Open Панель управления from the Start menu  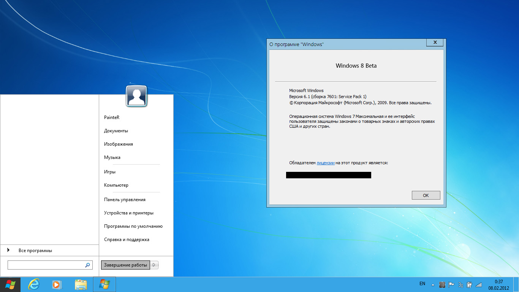coord(125,200)
